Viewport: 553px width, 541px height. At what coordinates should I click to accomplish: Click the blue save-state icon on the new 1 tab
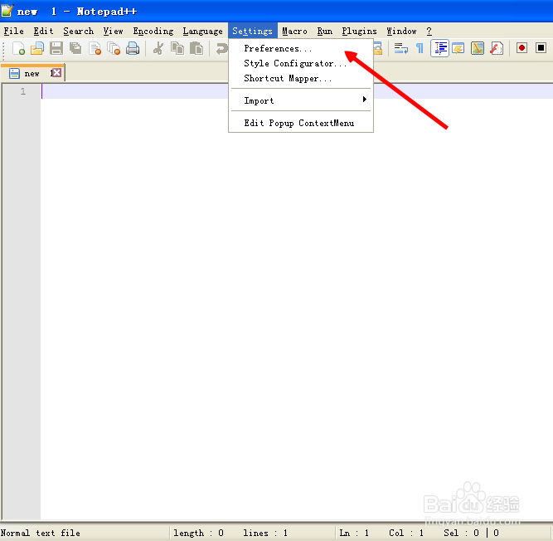14,73
